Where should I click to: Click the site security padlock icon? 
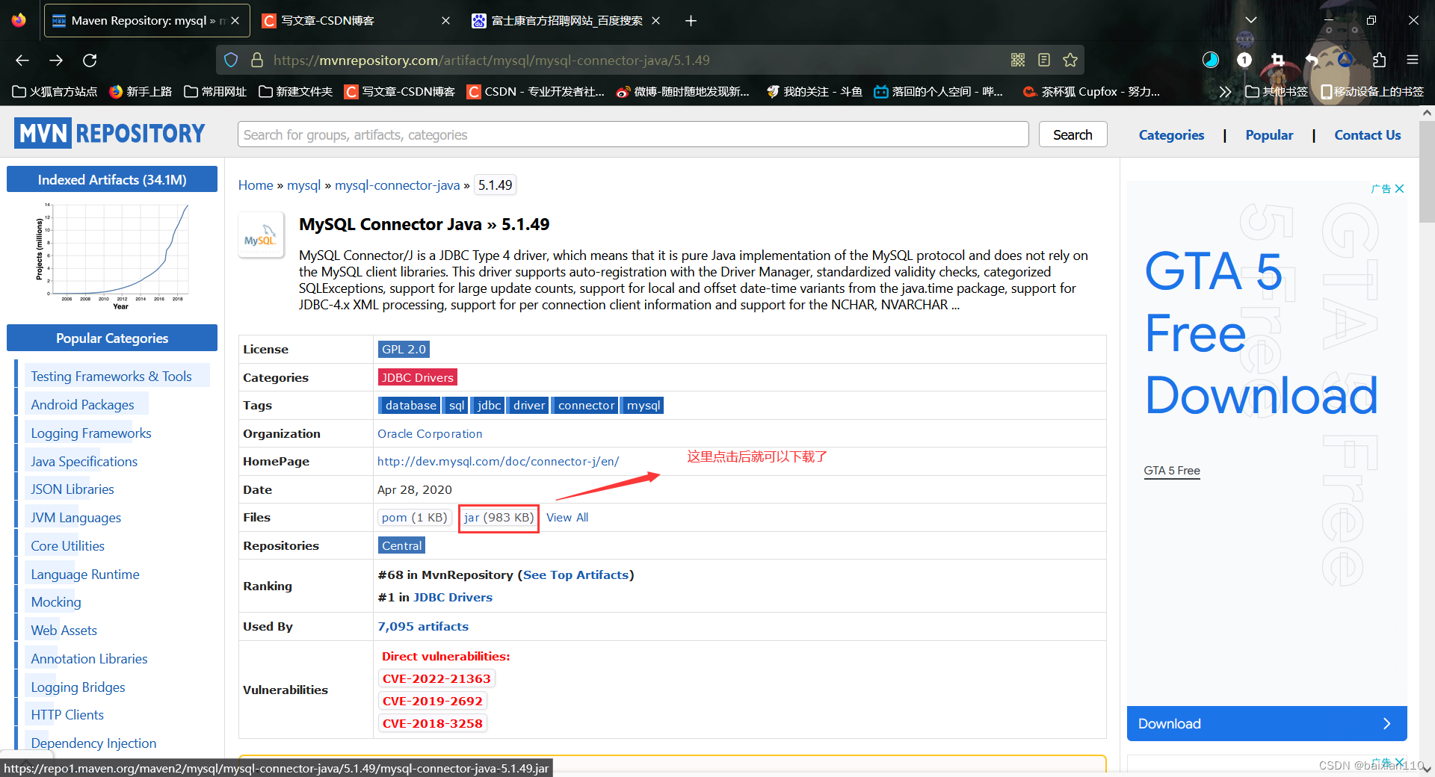pyautogui.click(x=257, y=60)
